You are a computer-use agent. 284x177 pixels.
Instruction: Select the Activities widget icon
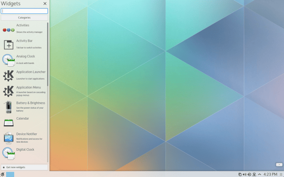pos(9,30)
